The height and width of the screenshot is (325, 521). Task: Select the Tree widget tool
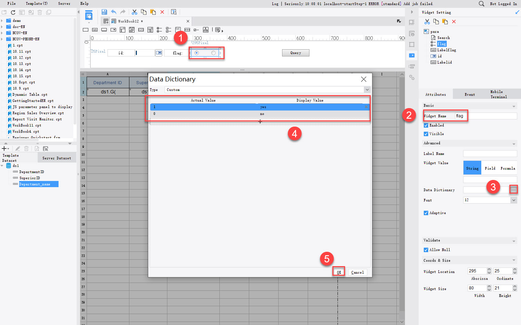[206, 30]
